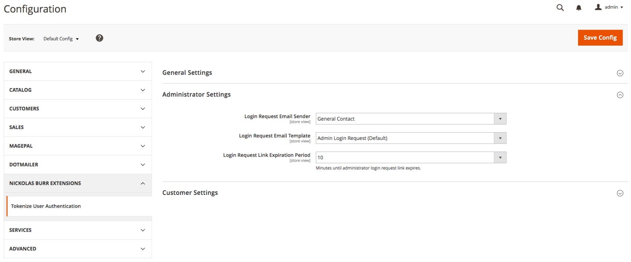Collapse the NICKOLAS BURR EXTENSIONS tab
This screenshot has width=631, height=262.
pos(78,183)
